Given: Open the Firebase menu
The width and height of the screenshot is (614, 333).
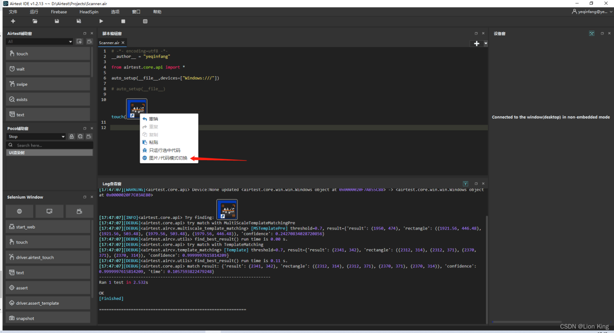Looking at the screenshot, I should [x=59, y=11].
